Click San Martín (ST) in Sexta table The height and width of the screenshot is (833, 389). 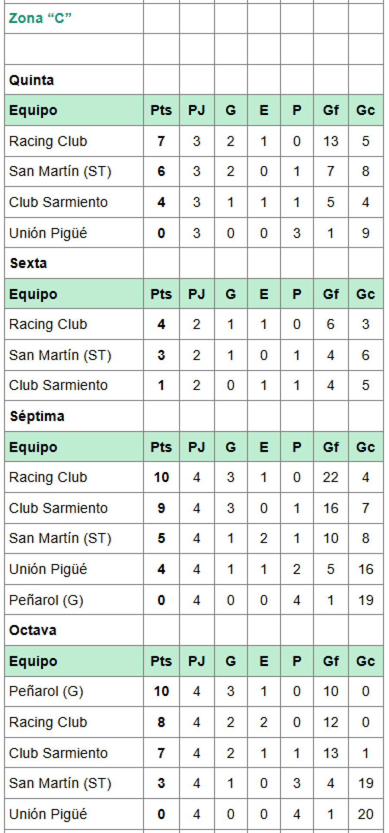pos(60,355)
